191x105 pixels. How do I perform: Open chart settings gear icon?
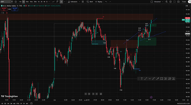coord(171,2)
